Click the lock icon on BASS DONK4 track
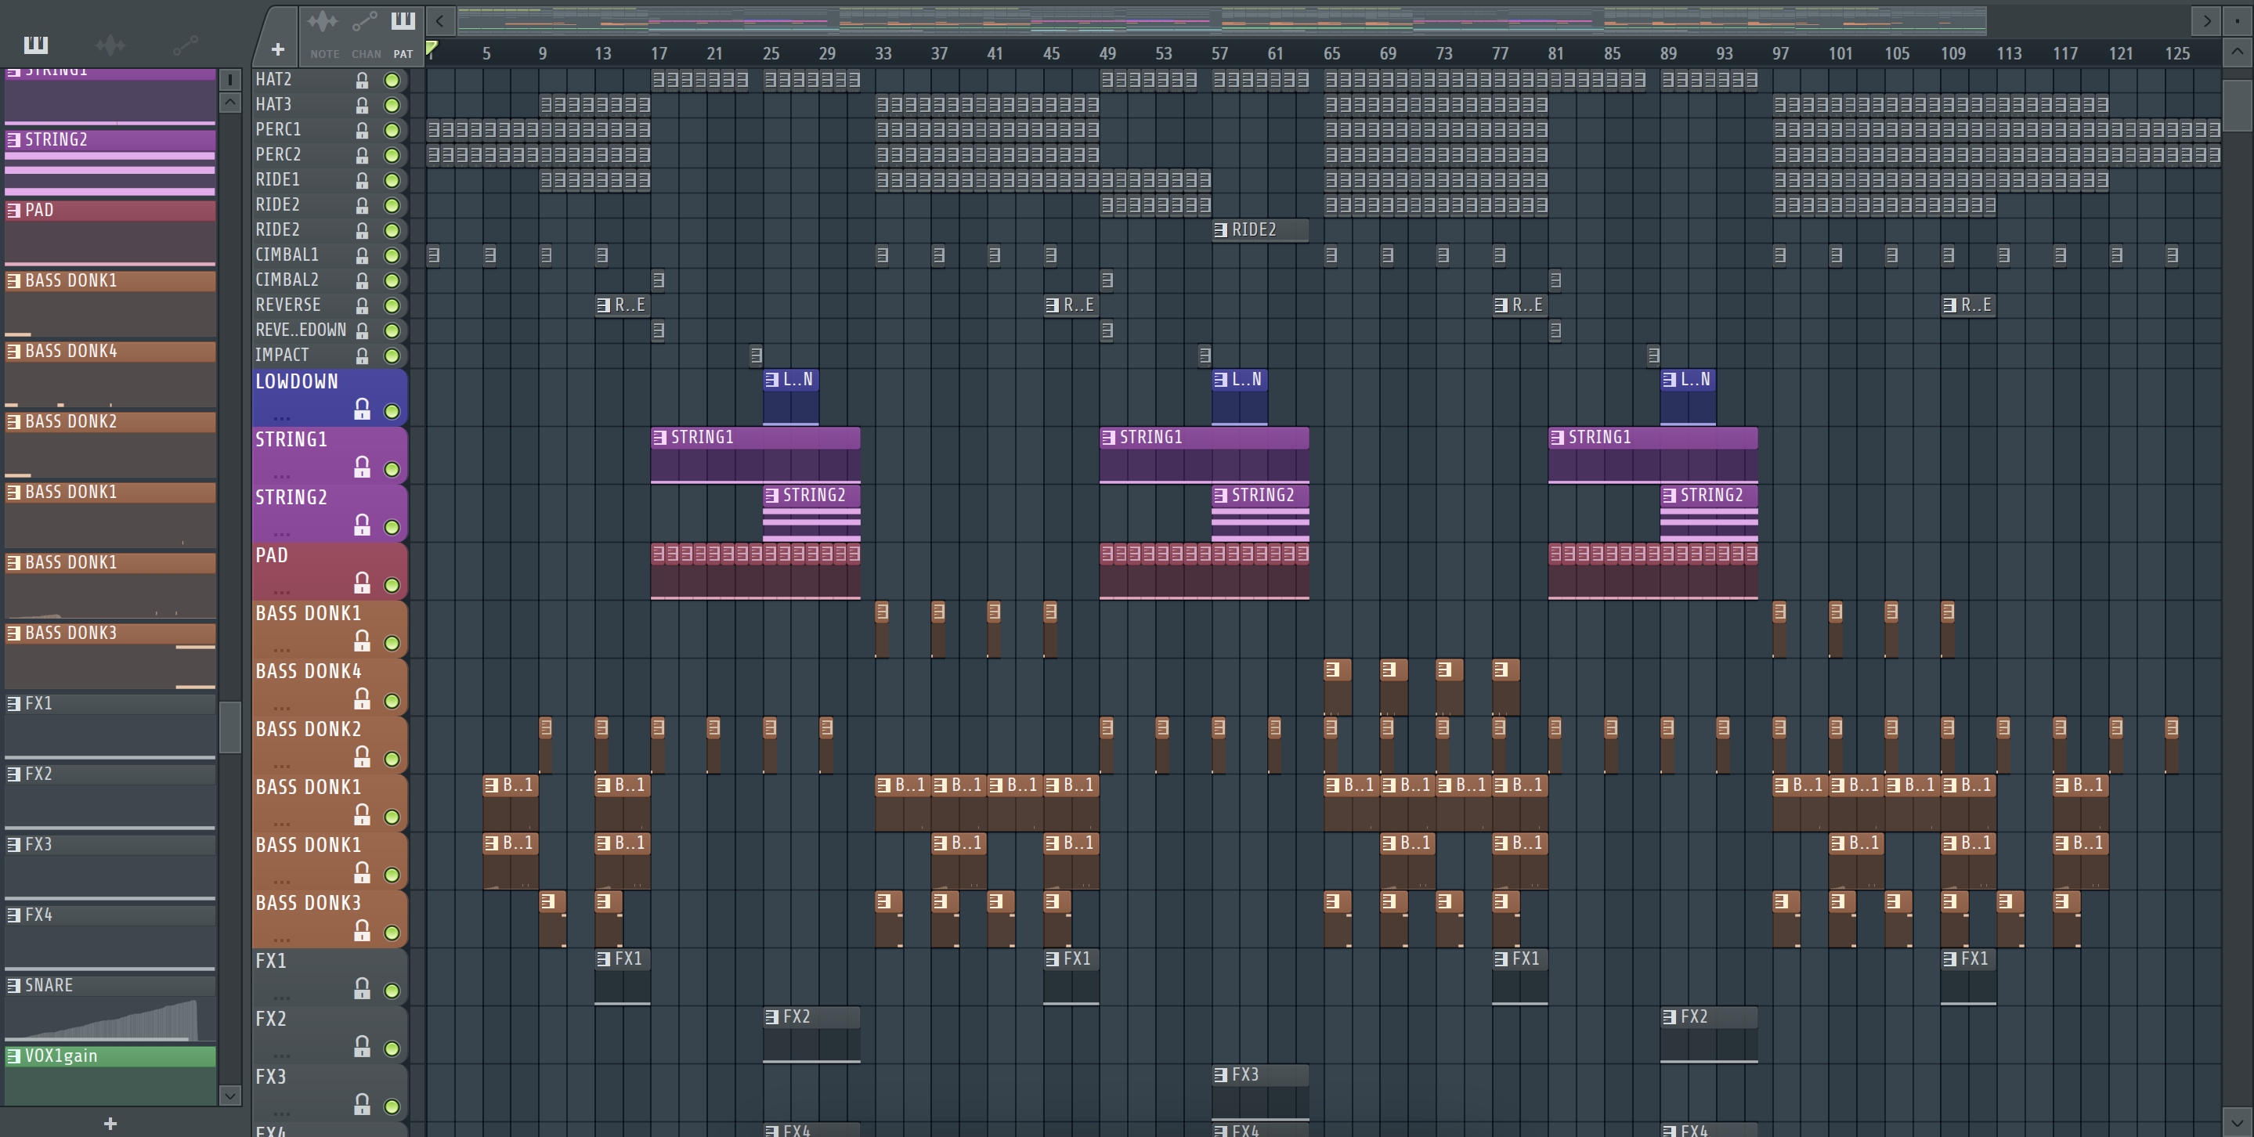The height and width of the screenshot is (1137, 2254). click(x=361, y=698)
